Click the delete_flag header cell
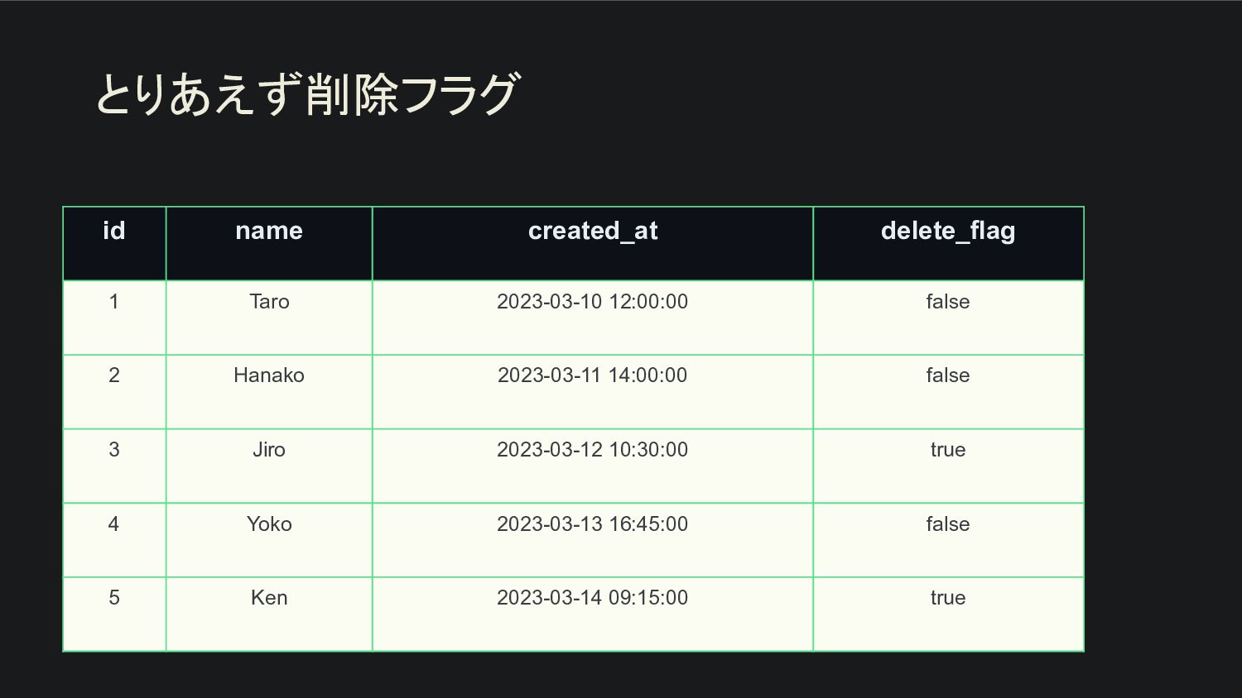The image size is (1242, 698). pyautogui.click(x=948, y=243)
